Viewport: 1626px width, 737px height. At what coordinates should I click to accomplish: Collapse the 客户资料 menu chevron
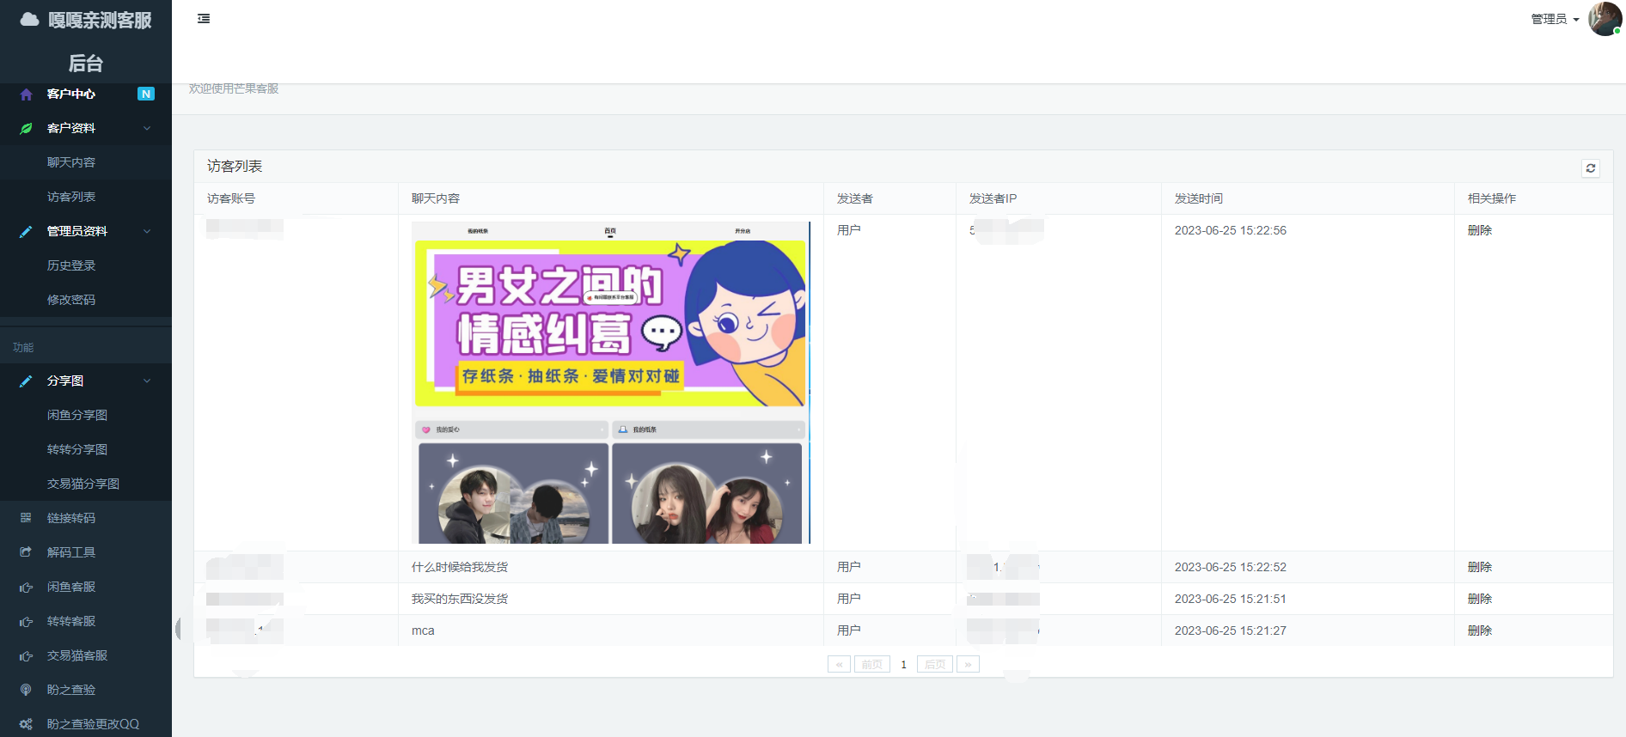pos(147,129)
